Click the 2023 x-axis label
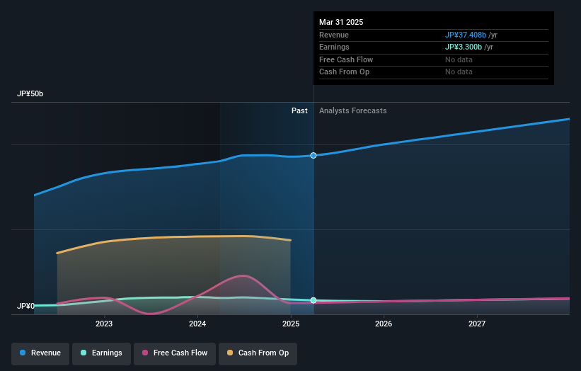Image resolution: width=581 pixels, height=371 pixels. (x=104, y=324)
